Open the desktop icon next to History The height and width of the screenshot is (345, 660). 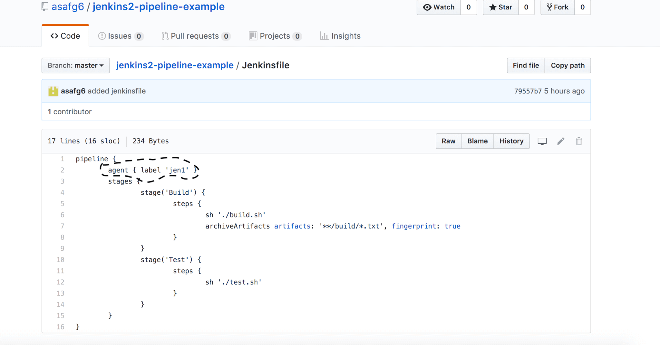click(x=542, y=141)
